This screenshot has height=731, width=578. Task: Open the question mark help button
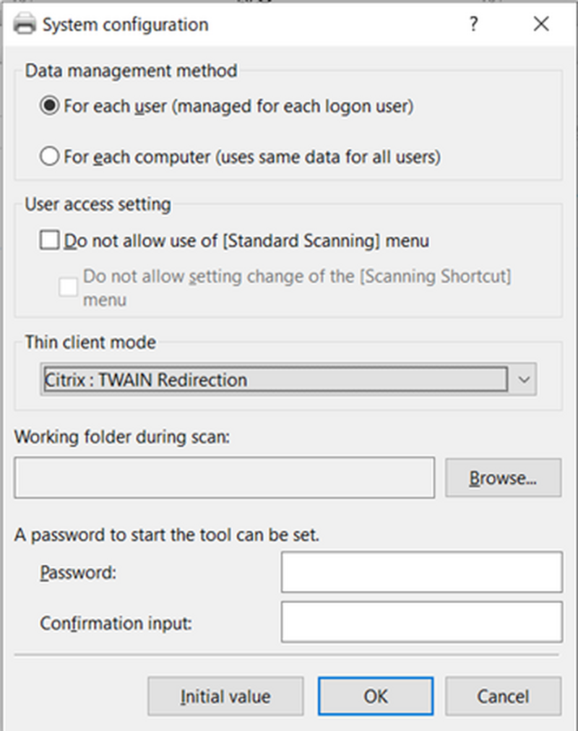pyautogui.click(x=473, y=24)
